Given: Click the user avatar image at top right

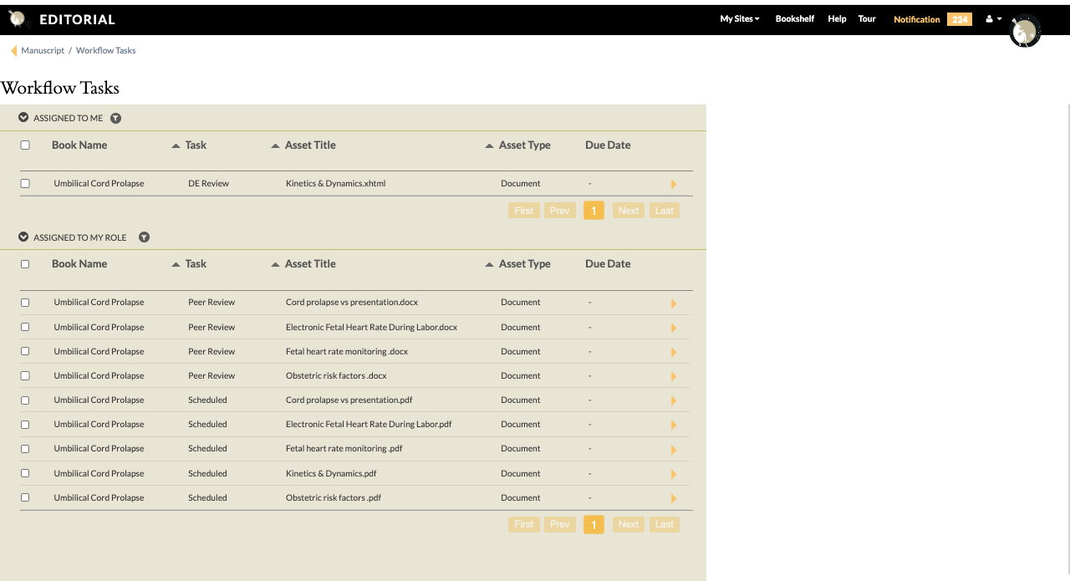Looking at the screenshot, I should [x=1024, y=32].
